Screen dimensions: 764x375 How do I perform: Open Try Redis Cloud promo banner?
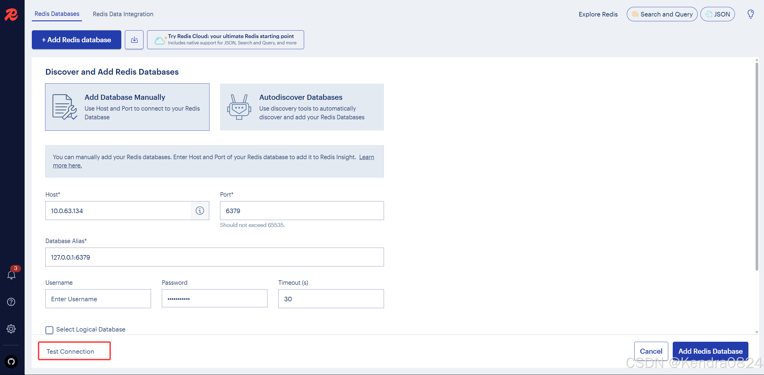point(225,40)
